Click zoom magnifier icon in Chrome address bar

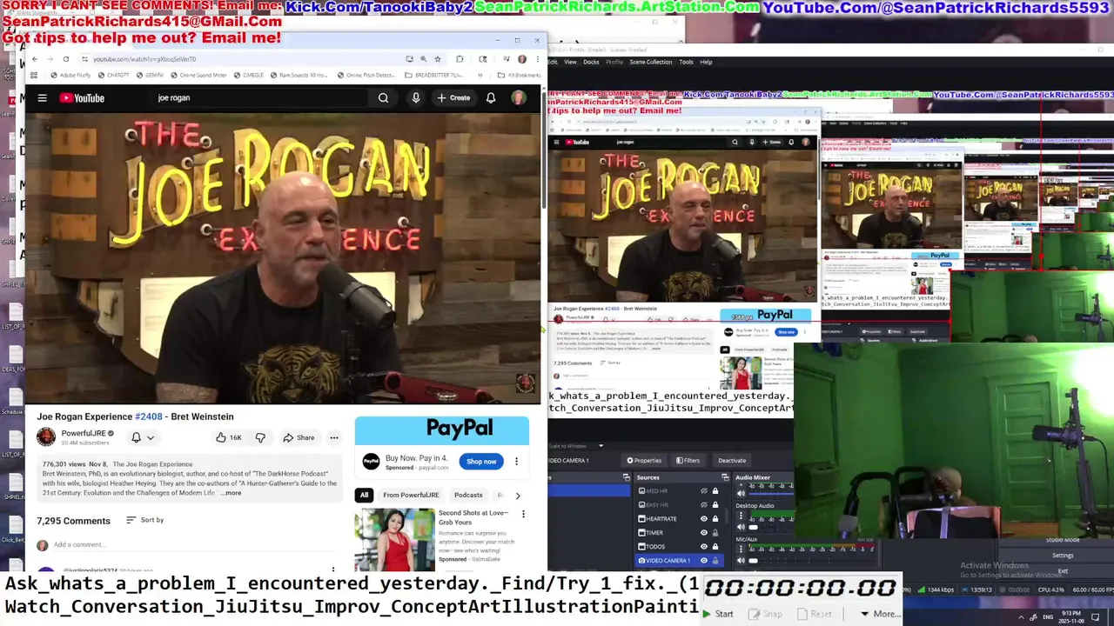pyautogui.click(x=424, y=59)
